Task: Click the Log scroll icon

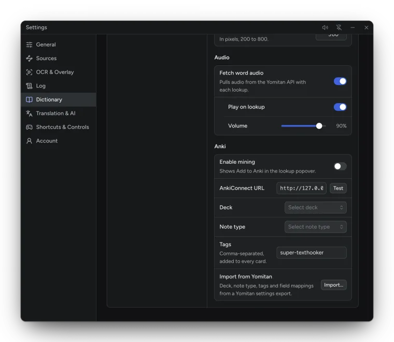Action: pos(29,86)
